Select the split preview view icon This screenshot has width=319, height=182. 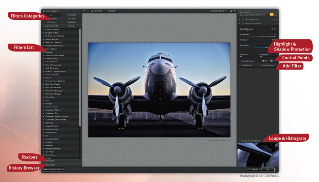click(96, 11)
